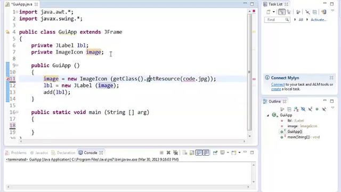Select GuiApp() constructor in Outline
This screenshot has width=341, height=192.
tap(295, 132)
